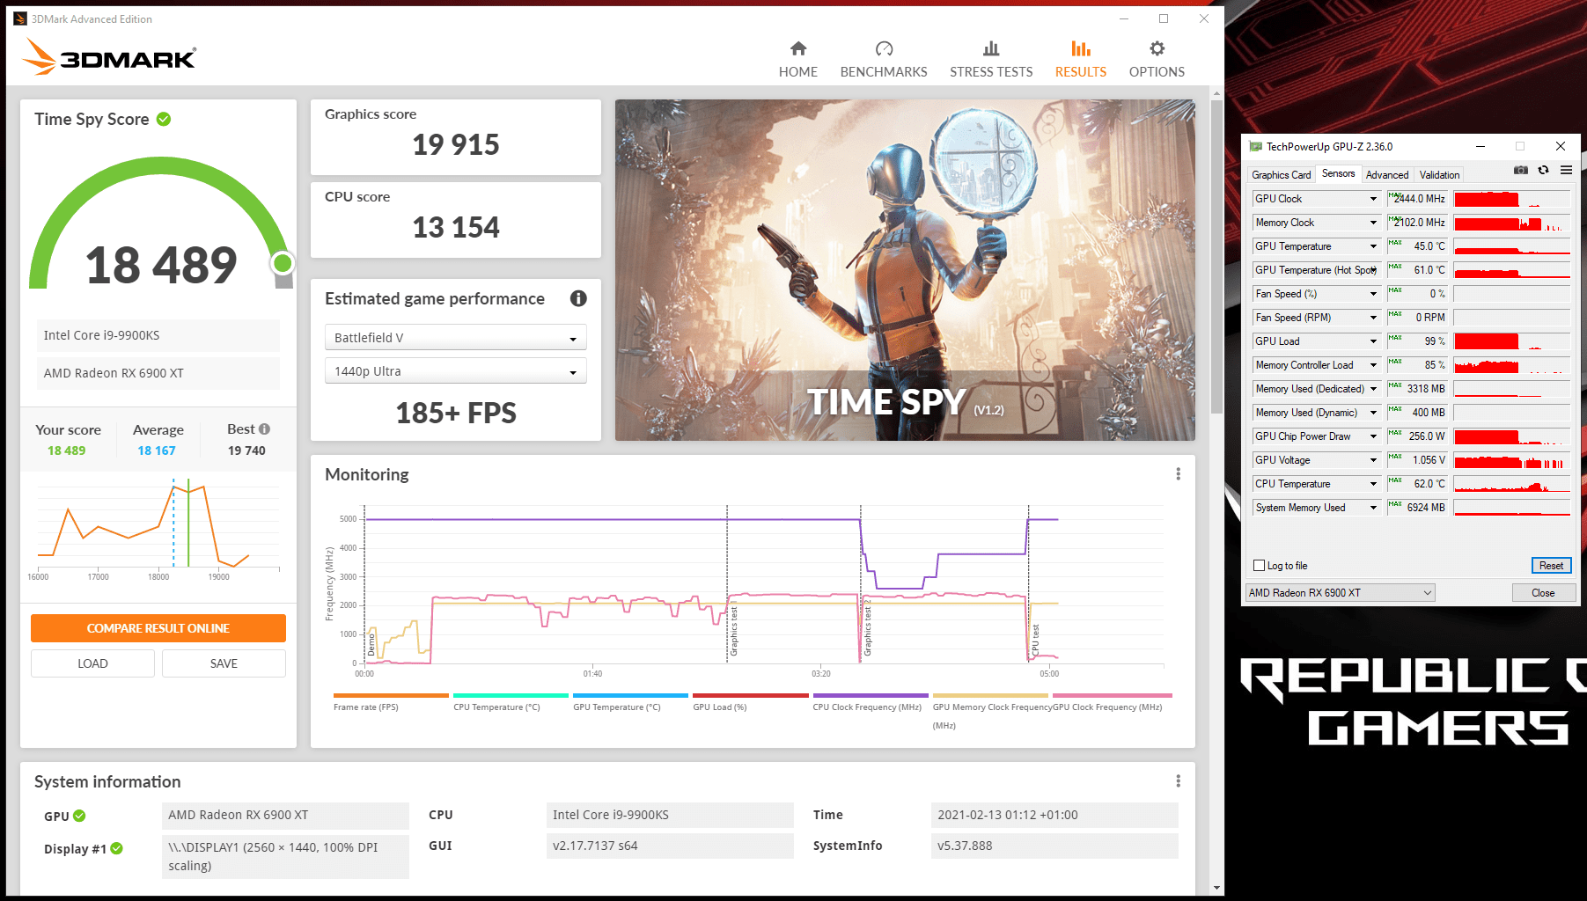Click the 3DMark title bar app icon

[20, 18]
